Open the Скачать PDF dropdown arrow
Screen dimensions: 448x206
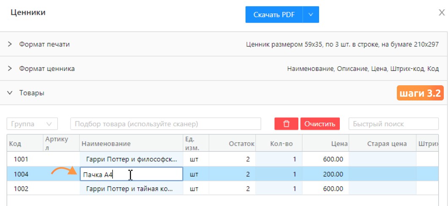311,14
